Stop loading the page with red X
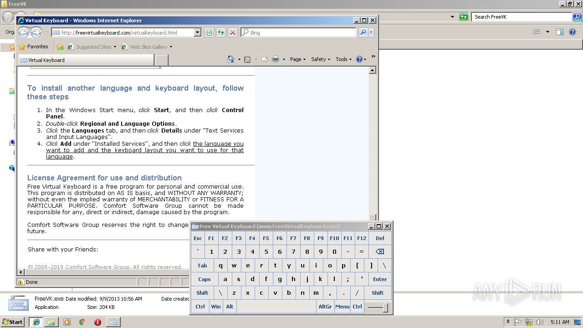 (233, 32)
